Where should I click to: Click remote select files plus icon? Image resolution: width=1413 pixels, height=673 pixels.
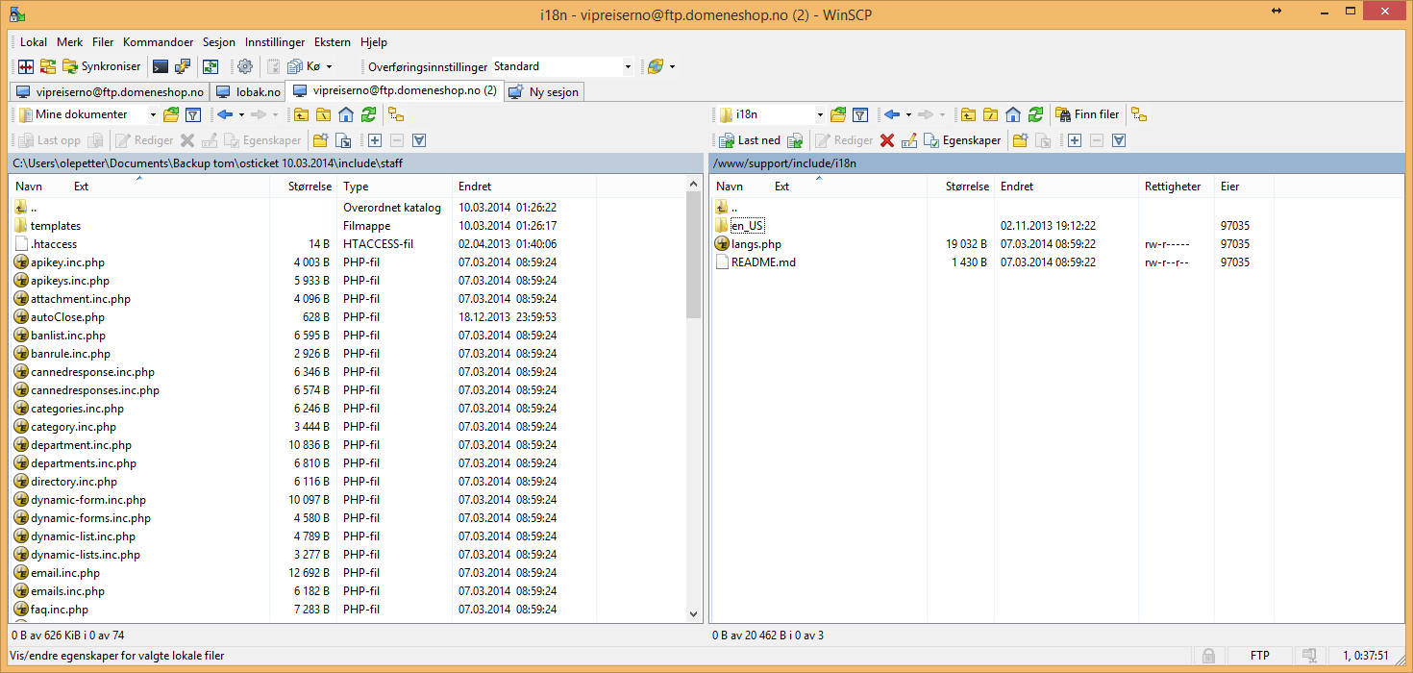pos(1075,140)
